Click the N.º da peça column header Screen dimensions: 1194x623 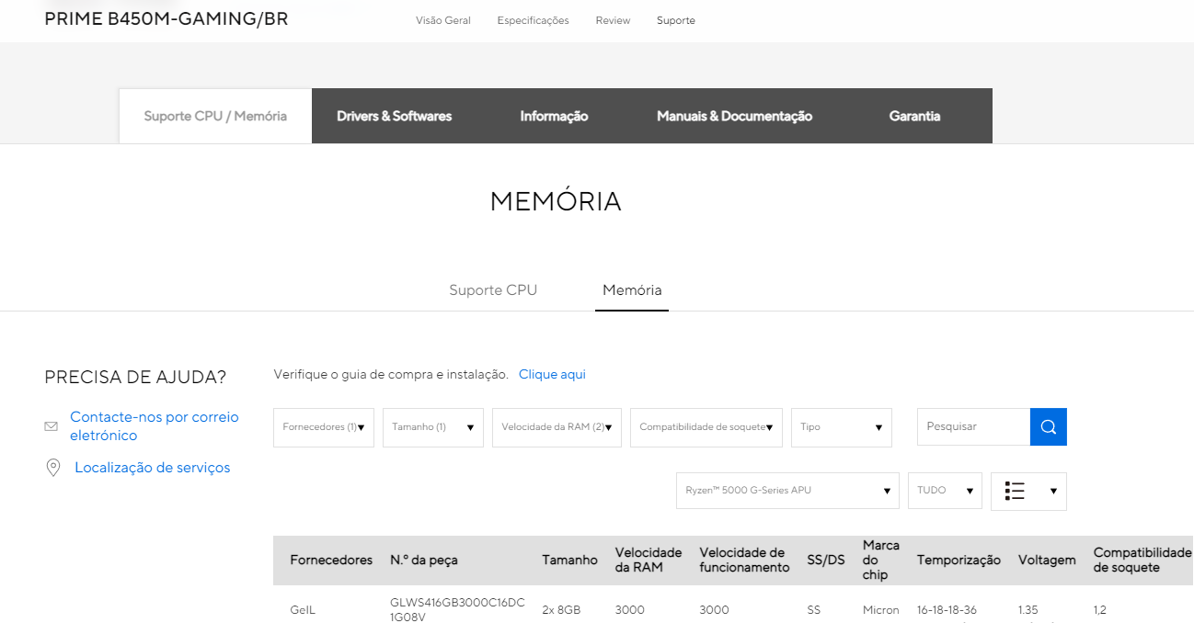tap(423, 560)
